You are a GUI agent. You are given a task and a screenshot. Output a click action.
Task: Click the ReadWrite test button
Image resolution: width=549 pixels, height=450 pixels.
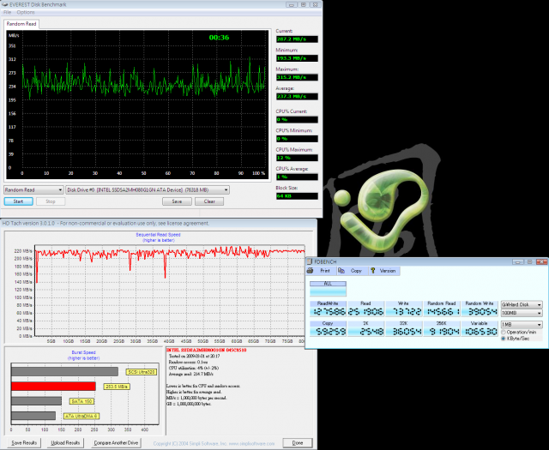(328, 303)
